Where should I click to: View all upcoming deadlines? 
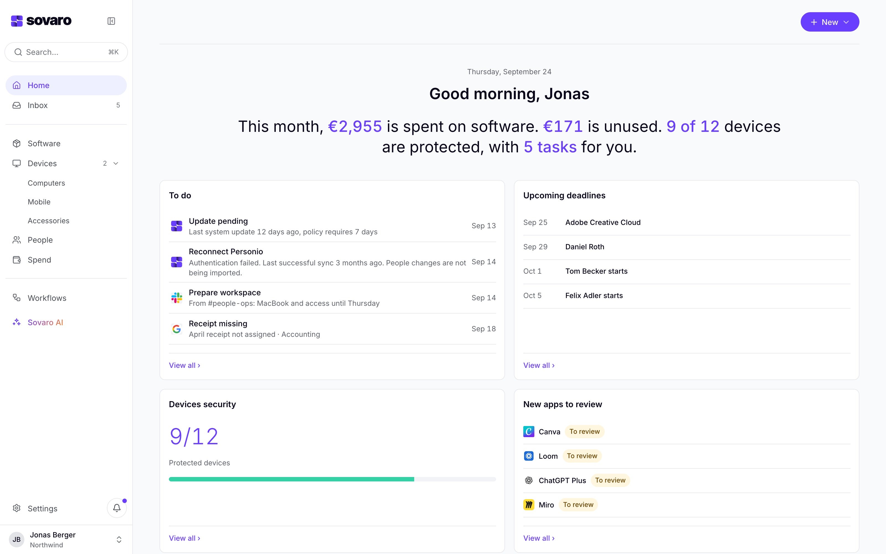pos(539,365)
